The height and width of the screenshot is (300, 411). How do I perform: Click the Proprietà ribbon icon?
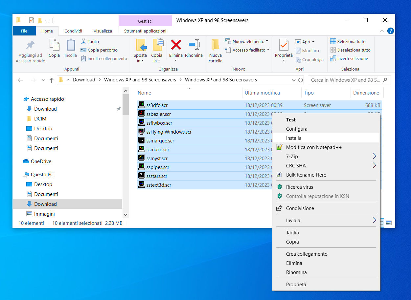coord(284,45)
